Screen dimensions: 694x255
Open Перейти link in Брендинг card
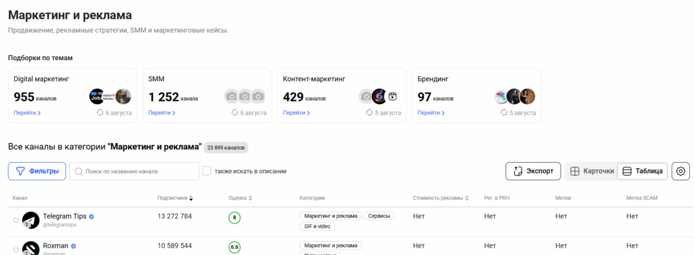[431, 113]
